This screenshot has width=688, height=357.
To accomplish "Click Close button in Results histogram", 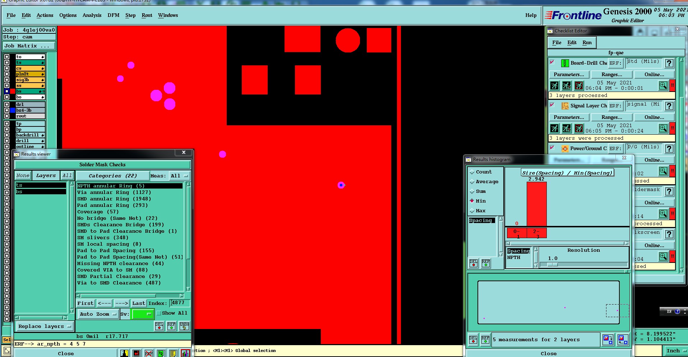I will pyautogui.click(x=549, y=353).
